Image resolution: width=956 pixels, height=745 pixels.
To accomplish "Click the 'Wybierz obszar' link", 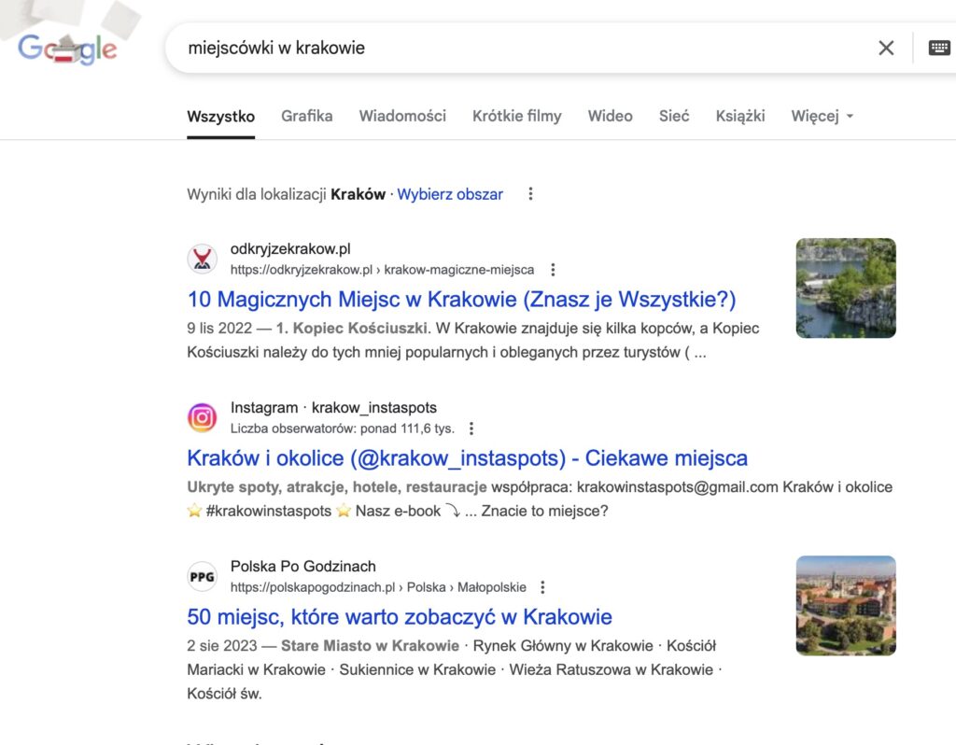I will tap(450, 194).
